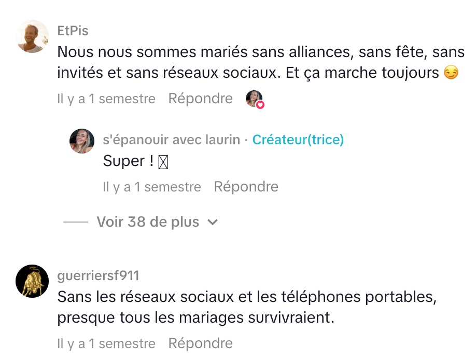The height and width of the screenshot is (359, 476).
Task: Click guerriersf911 comment text about réseaux sociaux
Action: (245, 307)
